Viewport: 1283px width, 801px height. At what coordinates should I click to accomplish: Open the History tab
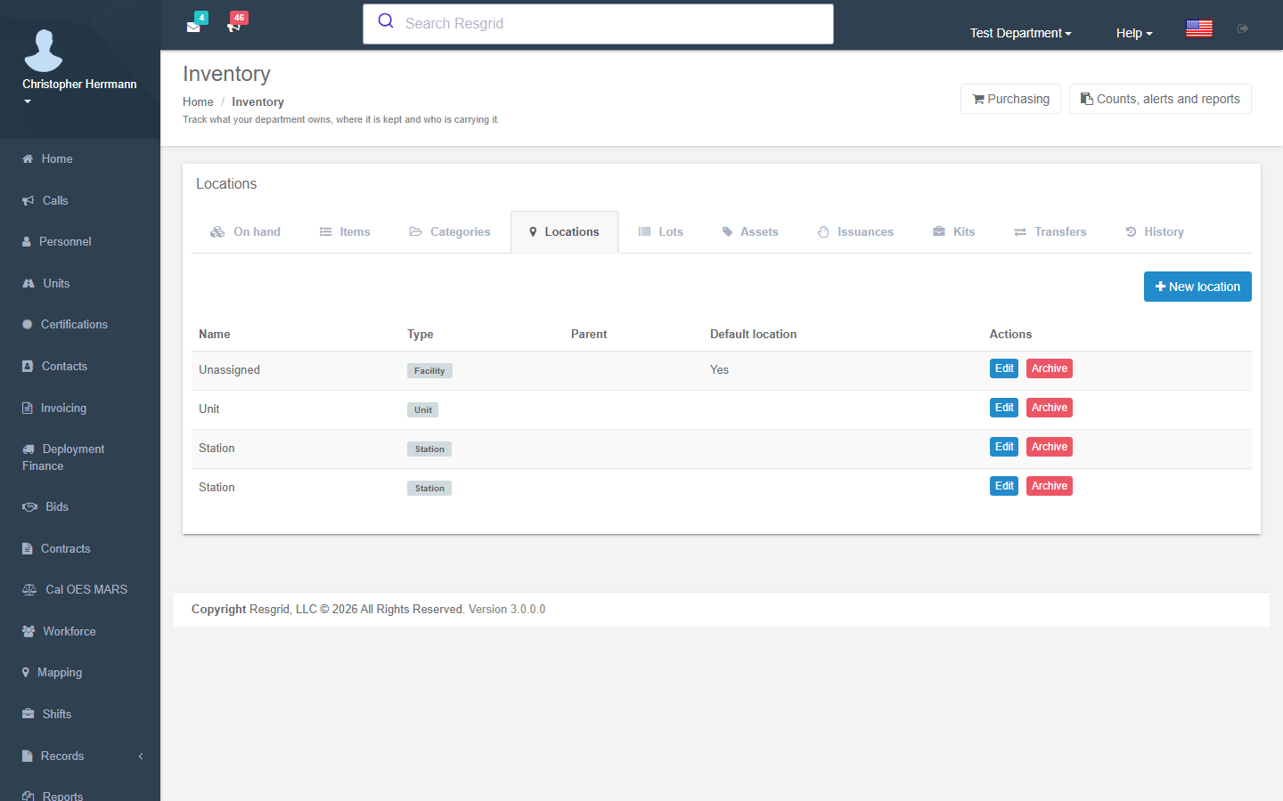(1155, 232)
